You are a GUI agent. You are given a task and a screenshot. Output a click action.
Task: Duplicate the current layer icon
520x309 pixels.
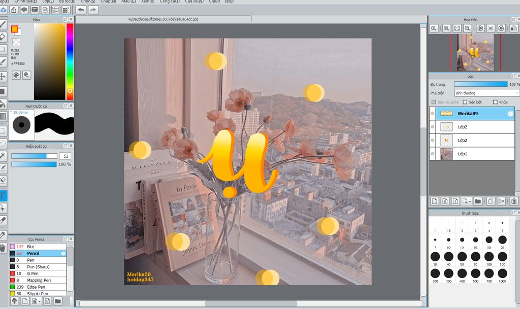491,201
